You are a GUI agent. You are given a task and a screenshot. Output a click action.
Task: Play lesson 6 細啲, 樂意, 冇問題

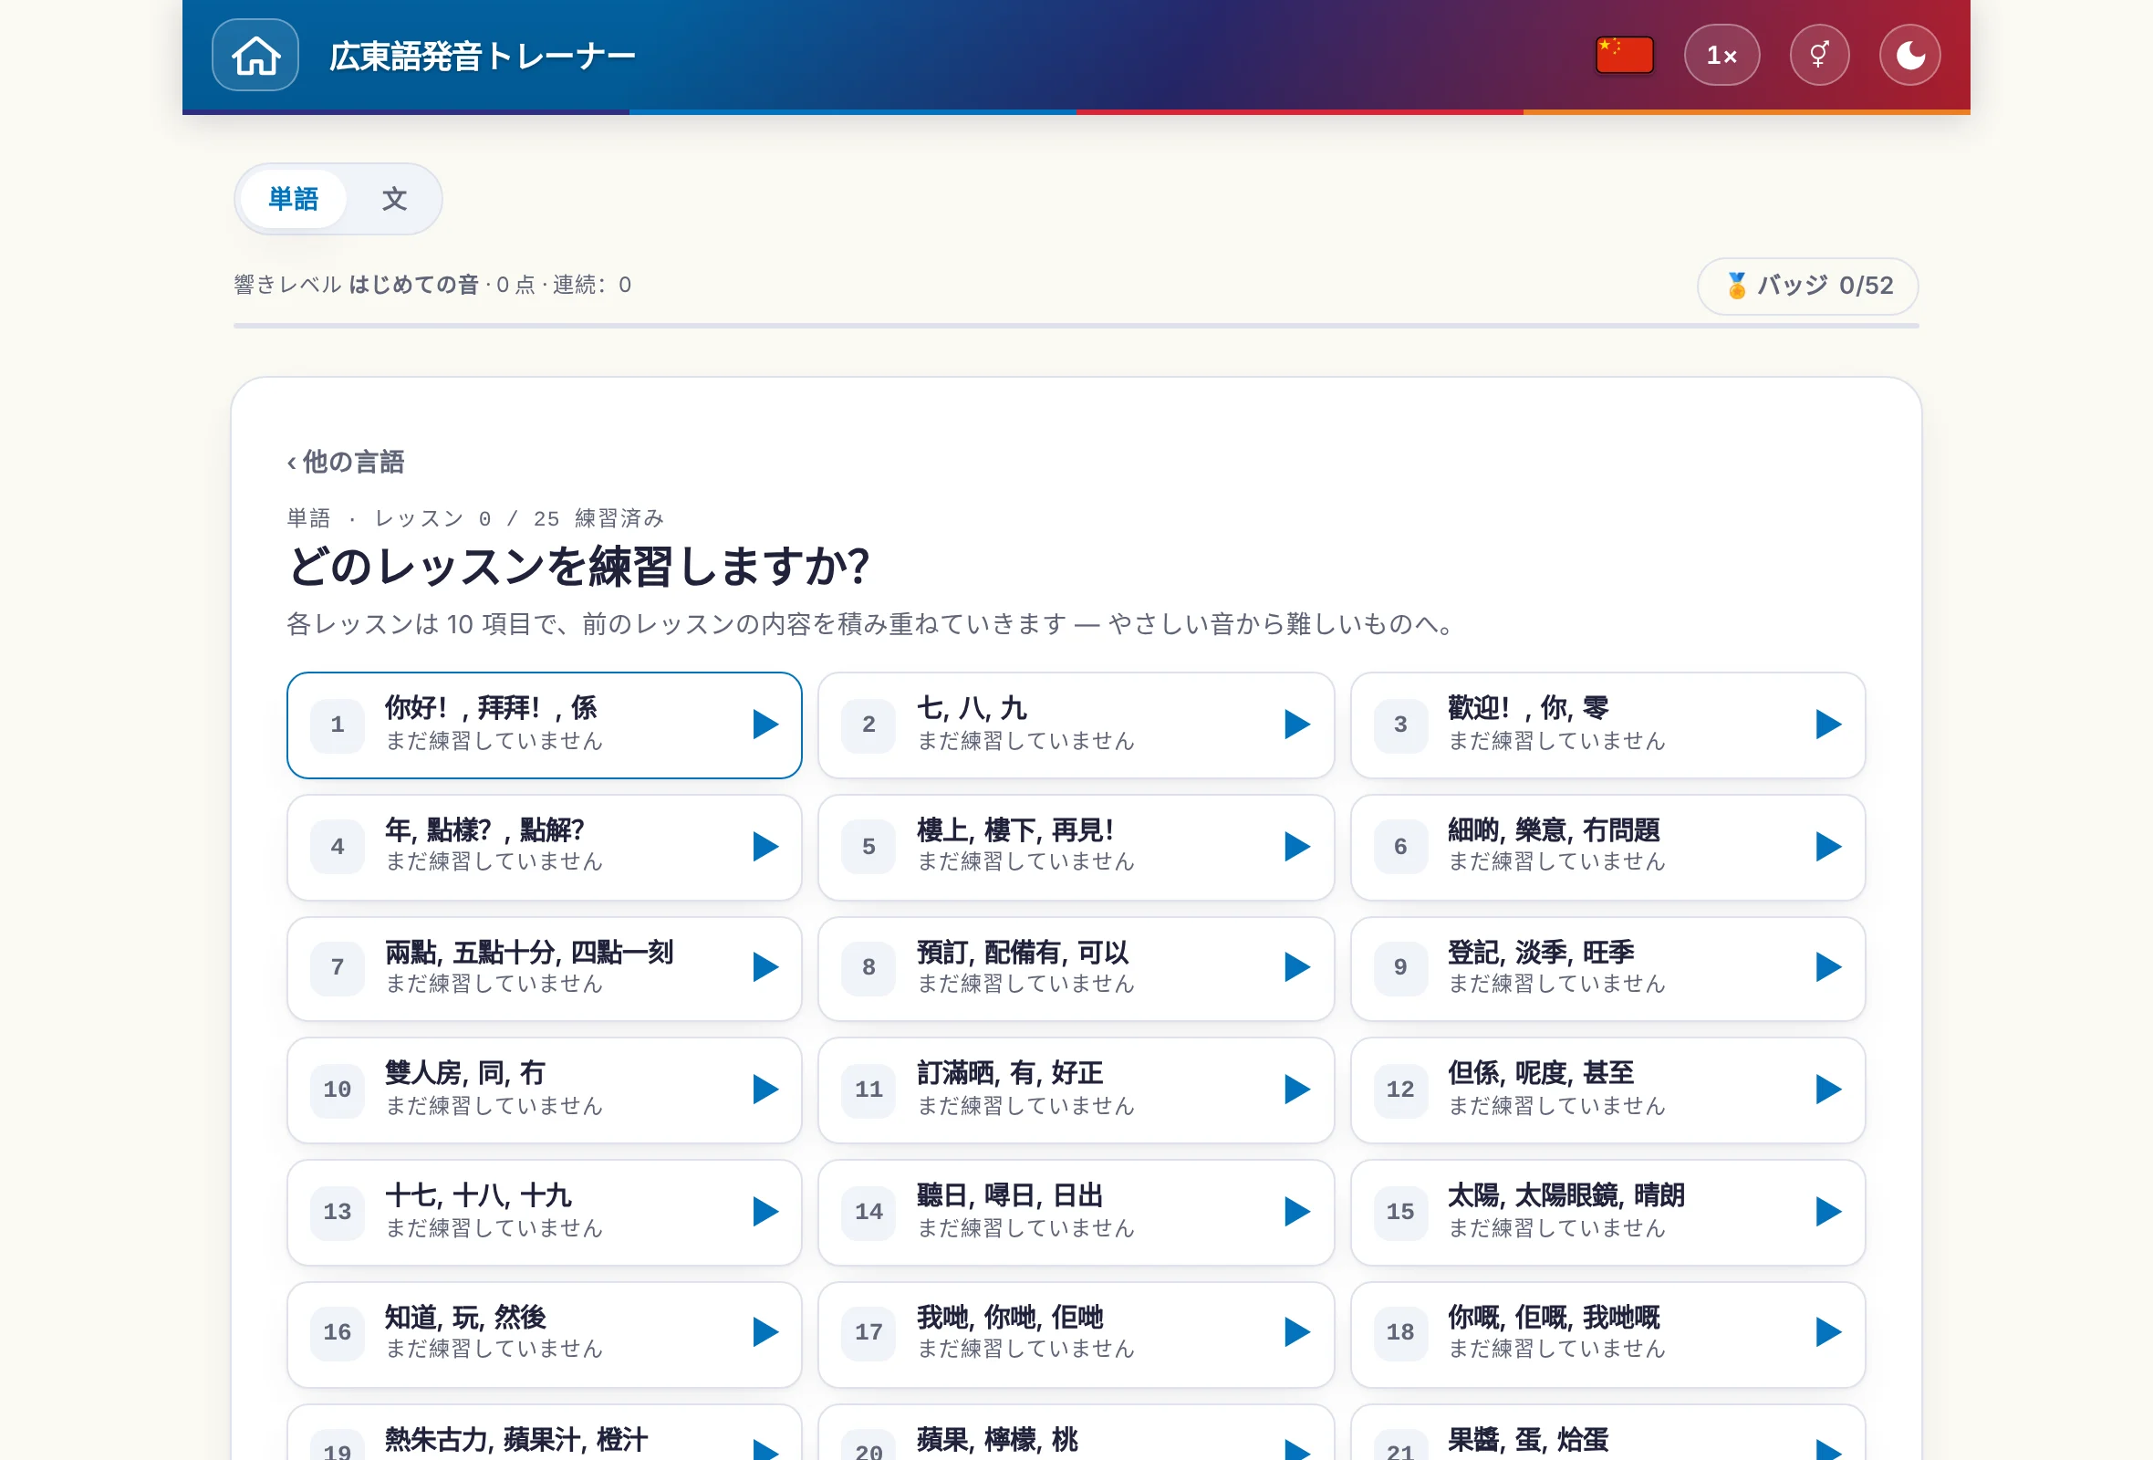1828,847
